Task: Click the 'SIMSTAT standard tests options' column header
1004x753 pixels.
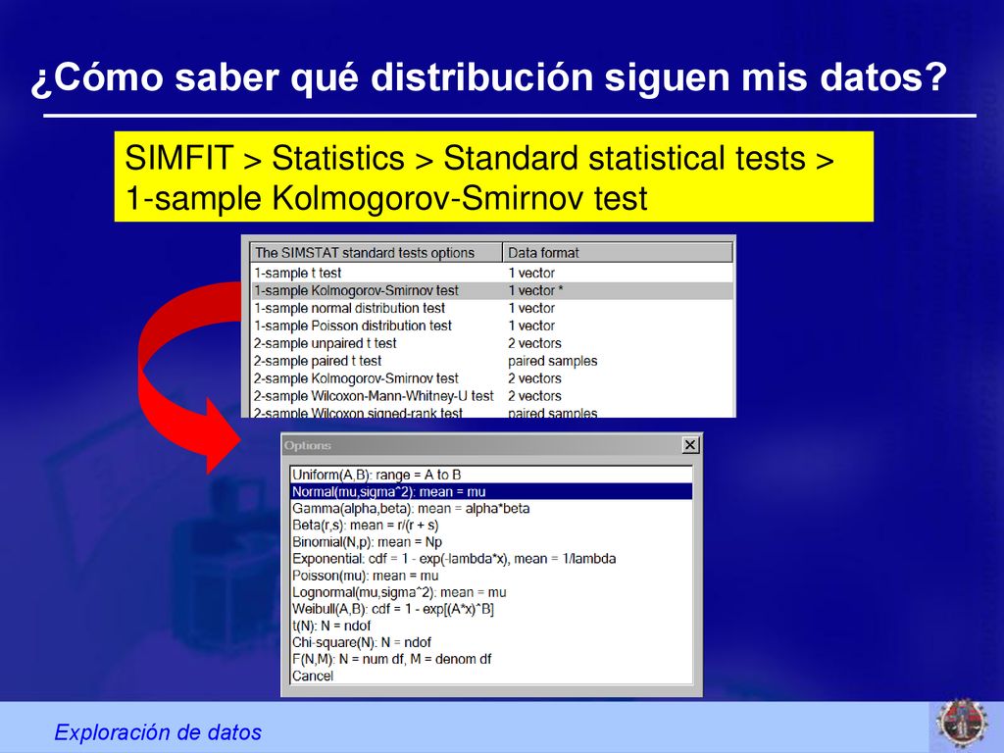Action: [376, 253]
